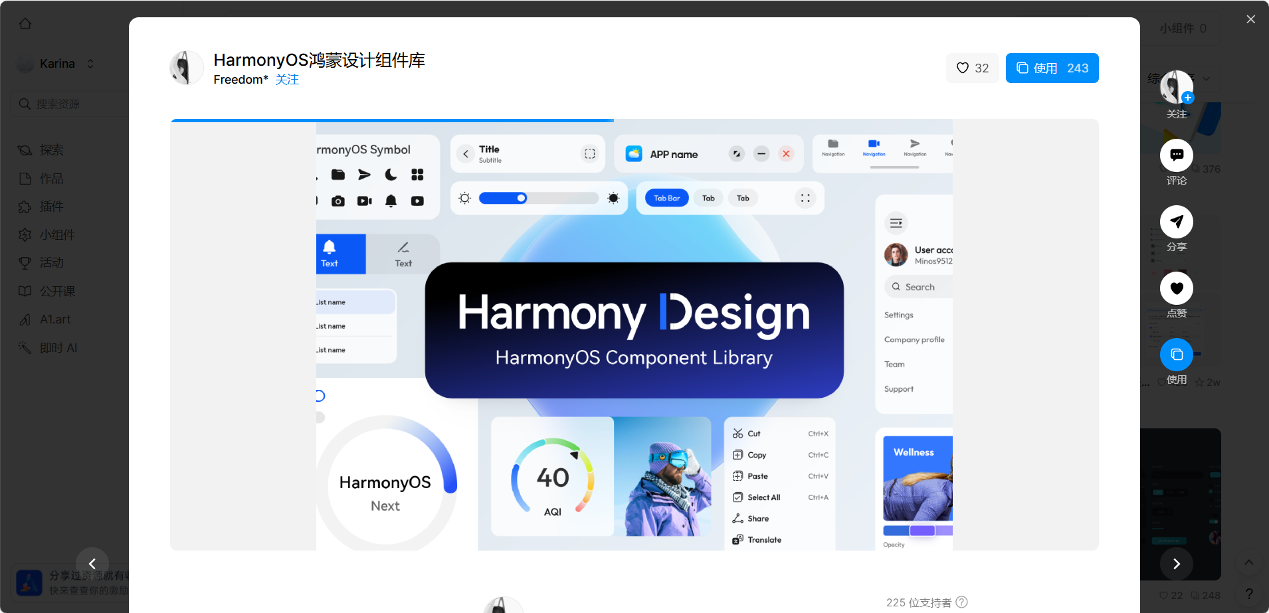Like via the 点赞 heart circle icon
1269x613 pixels.
[1176, 288]
